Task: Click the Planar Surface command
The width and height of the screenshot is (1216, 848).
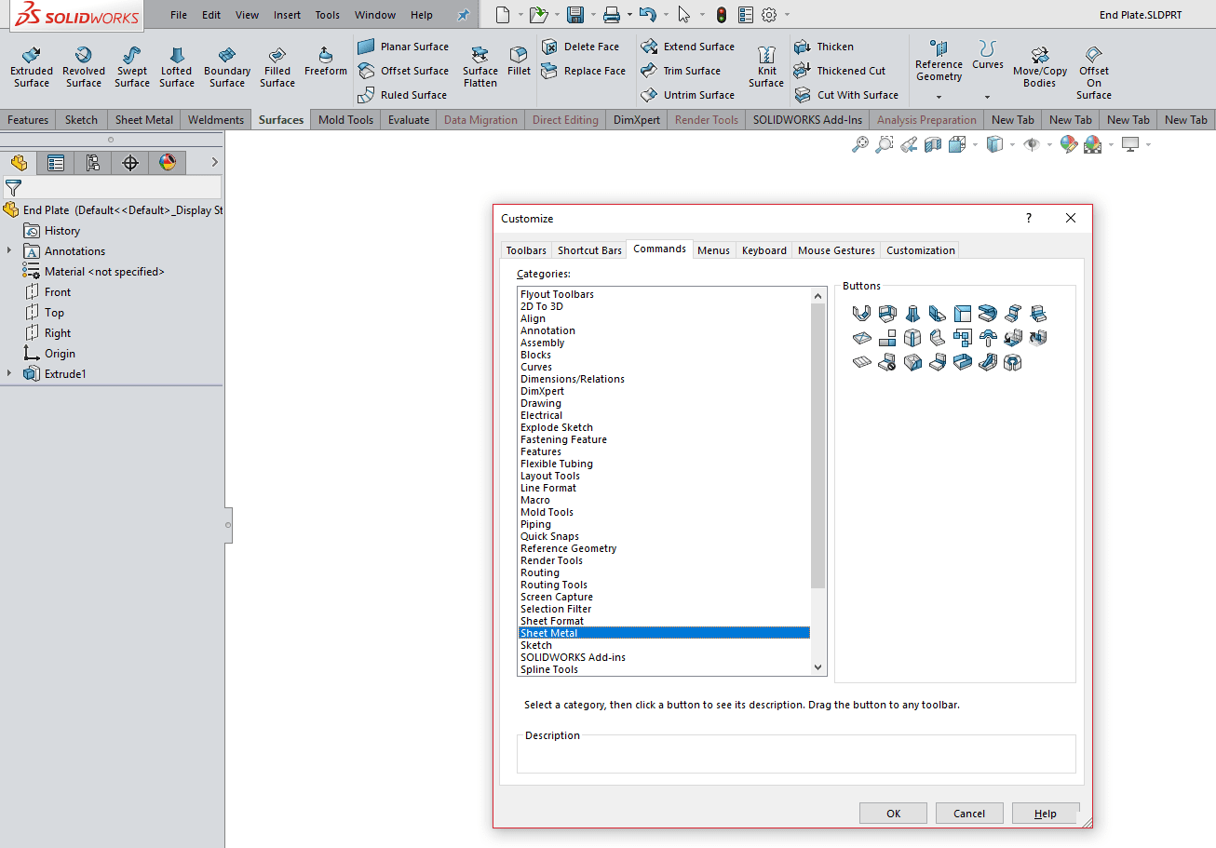Action: [x=403, y=47]
